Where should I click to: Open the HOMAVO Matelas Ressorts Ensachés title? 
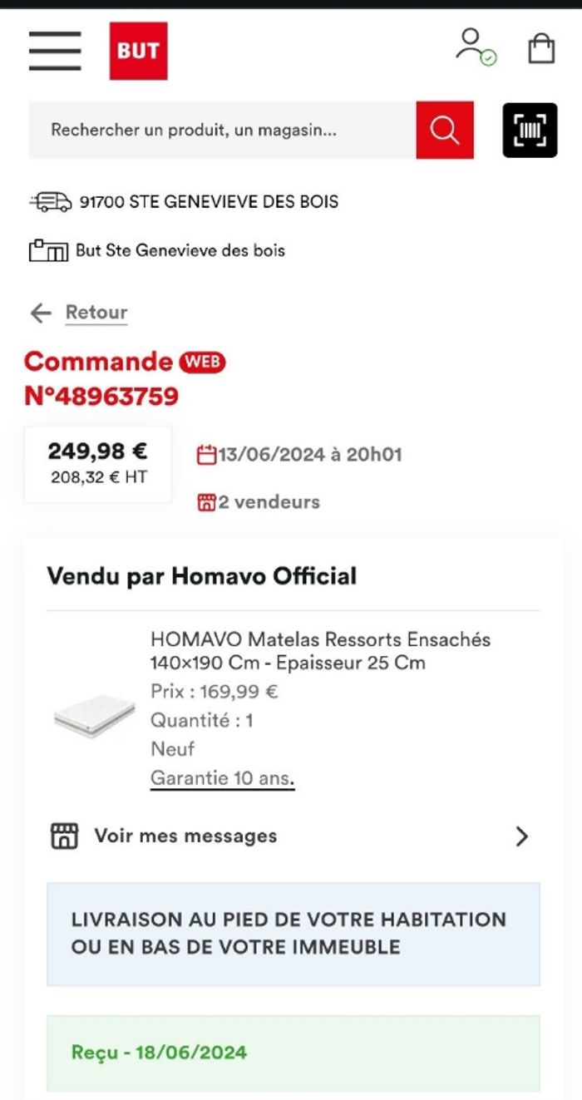[x=320, y=650]
